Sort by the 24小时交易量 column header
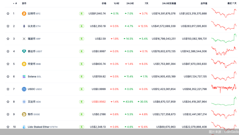The width and height of the screenshot is (239, 135). 169,3
